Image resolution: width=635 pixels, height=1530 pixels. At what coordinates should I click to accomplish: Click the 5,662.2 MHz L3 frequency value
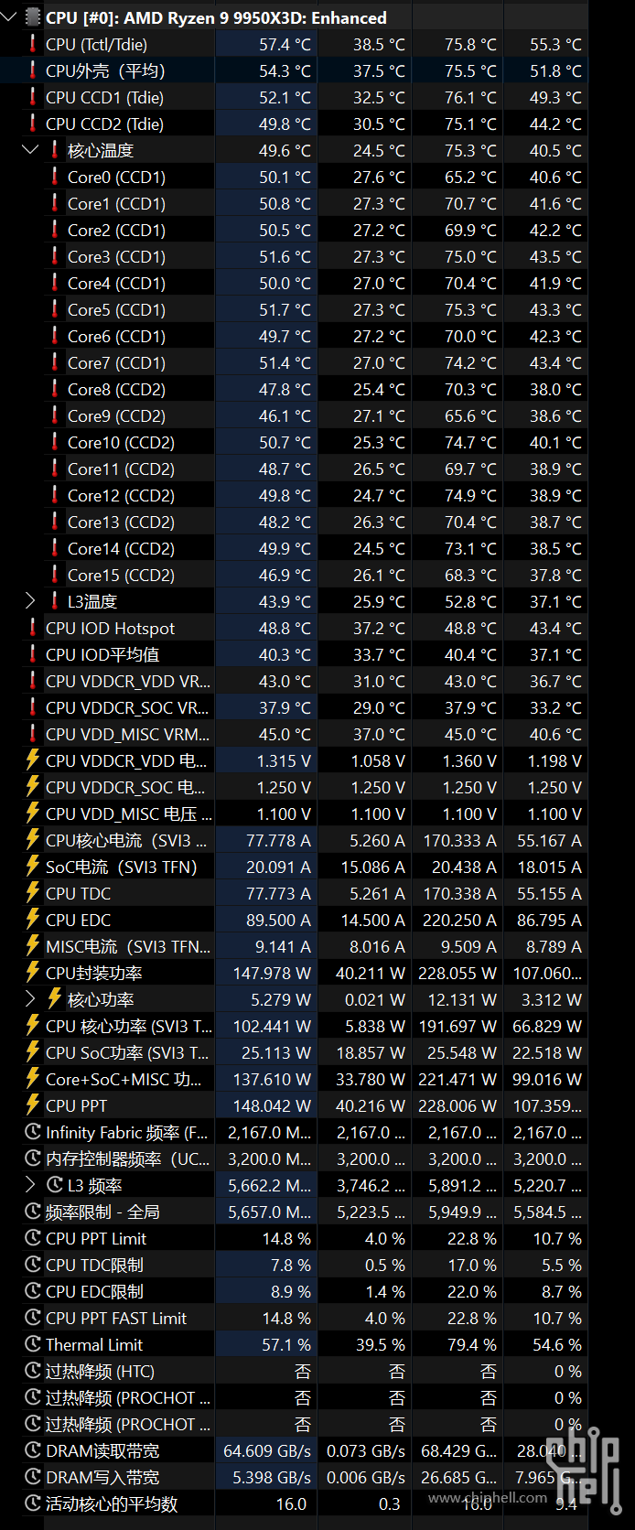point(269,1185)
